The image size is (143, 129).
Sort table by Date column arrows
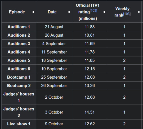click(69, 12)
